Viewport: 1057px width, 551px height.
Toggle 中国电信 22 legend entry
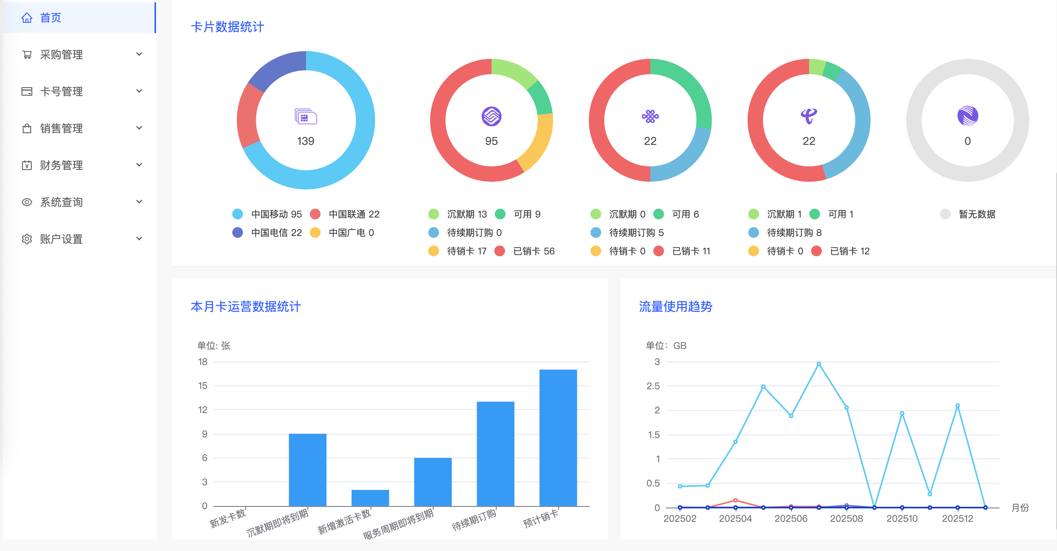pos(268,232)
